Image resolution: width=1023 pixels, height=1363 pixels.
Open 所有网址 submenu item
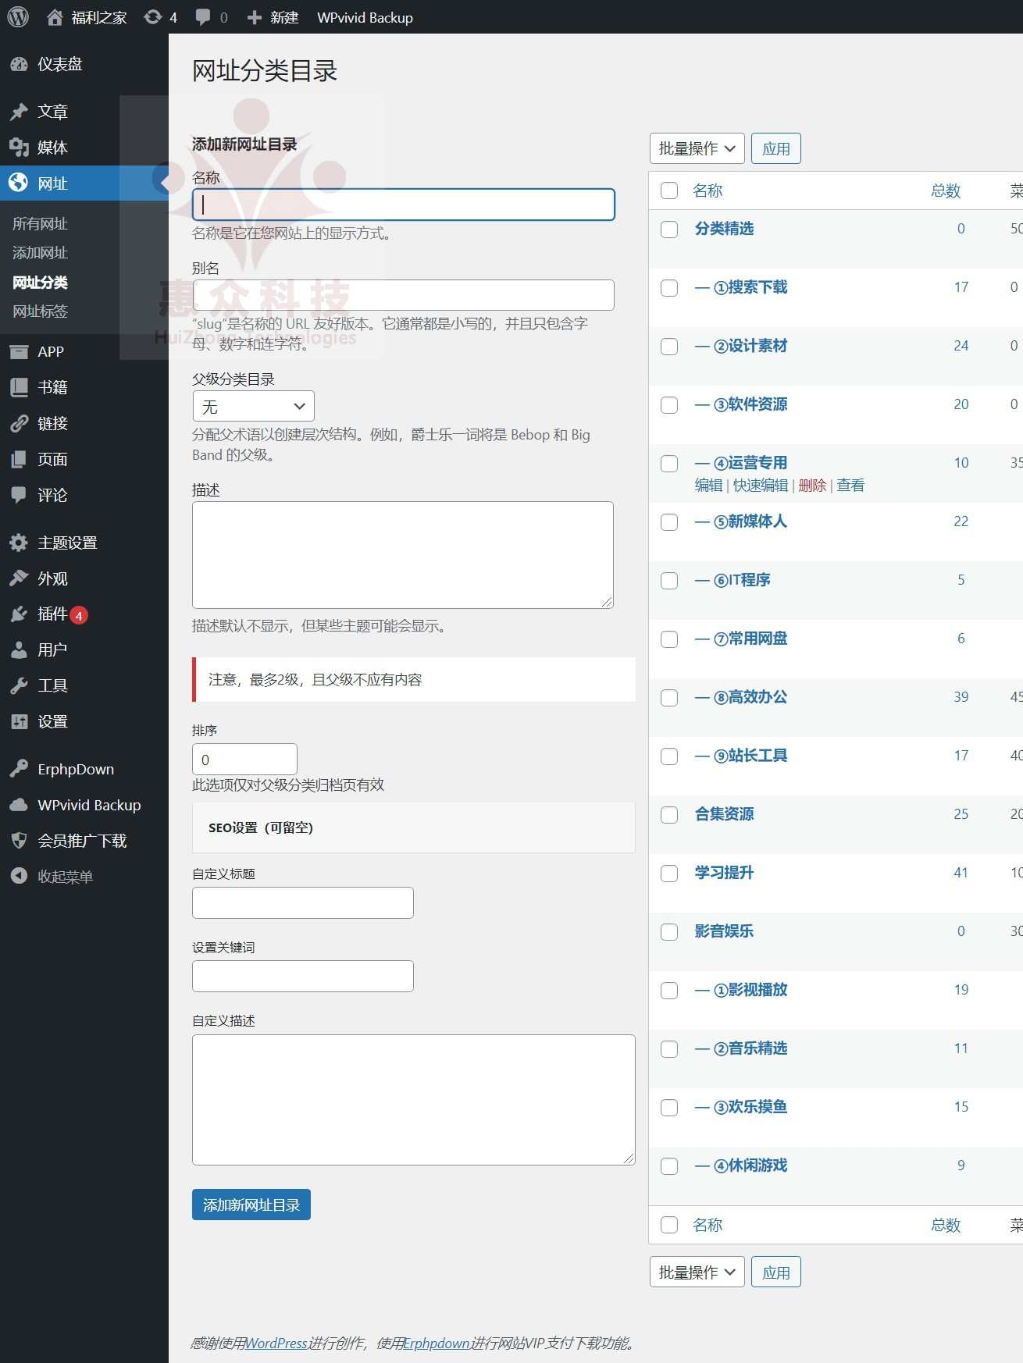coord(40,224)
